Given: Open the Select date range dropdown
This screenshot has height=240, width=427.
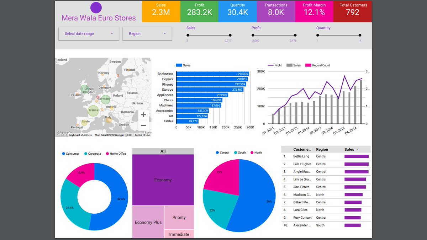Looking at the screenshot, I should 88,33.
